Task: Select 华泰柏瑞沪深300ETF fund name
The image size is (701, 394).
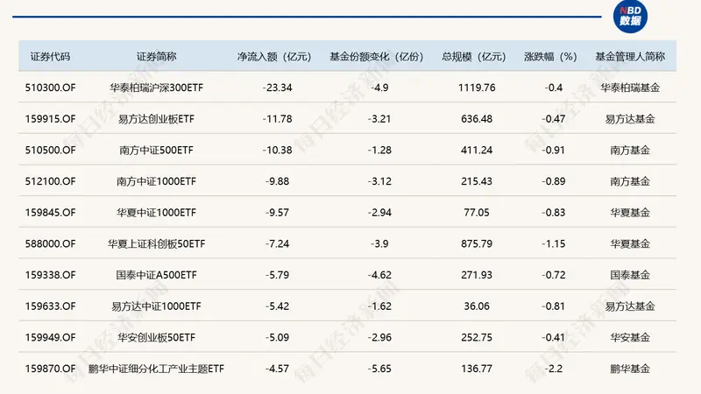Action: point(156,88)
